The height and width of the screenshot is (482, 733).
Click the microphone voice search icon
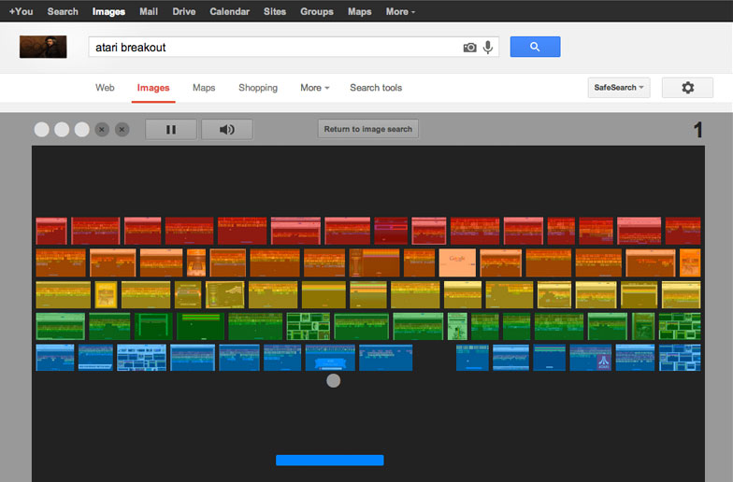[x=488, y=48]
